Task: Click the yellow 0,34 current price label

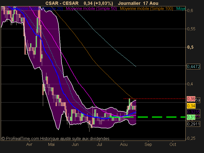Action: pos(191,106)
